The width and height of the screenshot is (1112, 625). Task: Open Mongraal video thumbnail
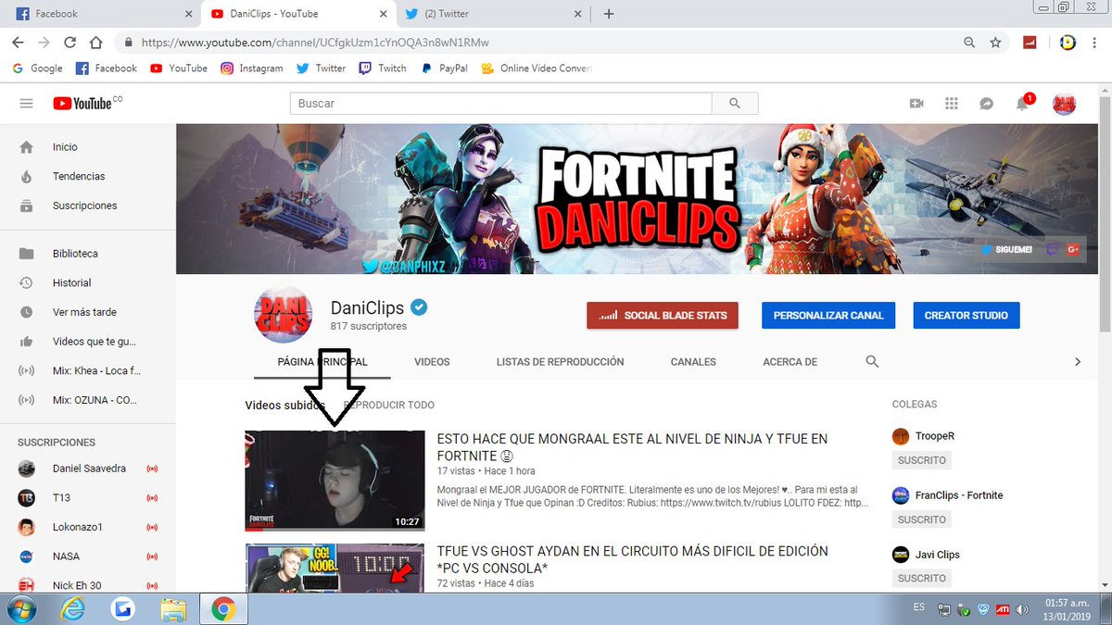tap(335, 481)
